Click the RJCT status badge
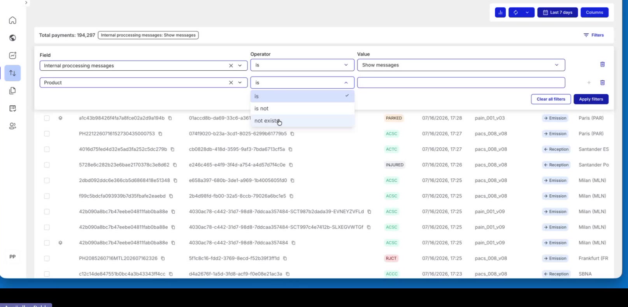628x307 pixels. coord(391,258)
